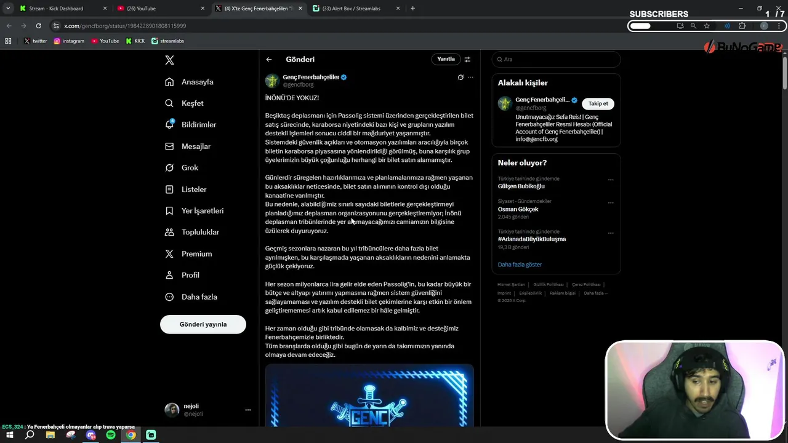Image resolution: width=788 pixels, height=443 pixels.
Task: Open a new browser tab
Action: (x=412, y=9)
